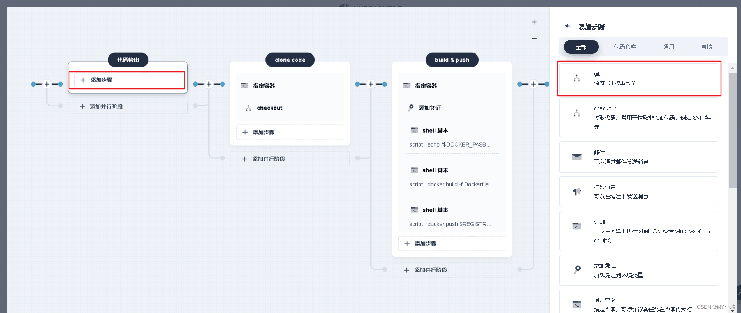
Task: Open the 审核 tab
Action: click(x=707, y=47)
